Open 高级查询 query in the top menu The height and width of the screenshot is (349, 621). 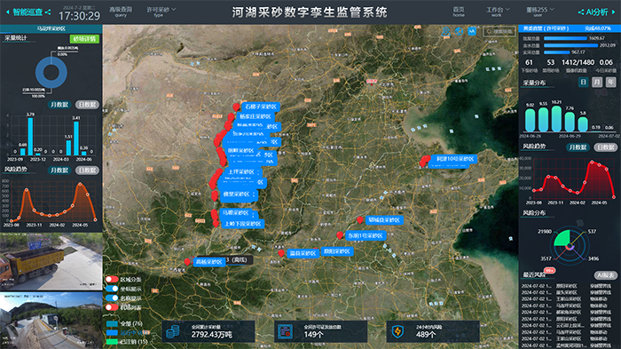point(121,12)
